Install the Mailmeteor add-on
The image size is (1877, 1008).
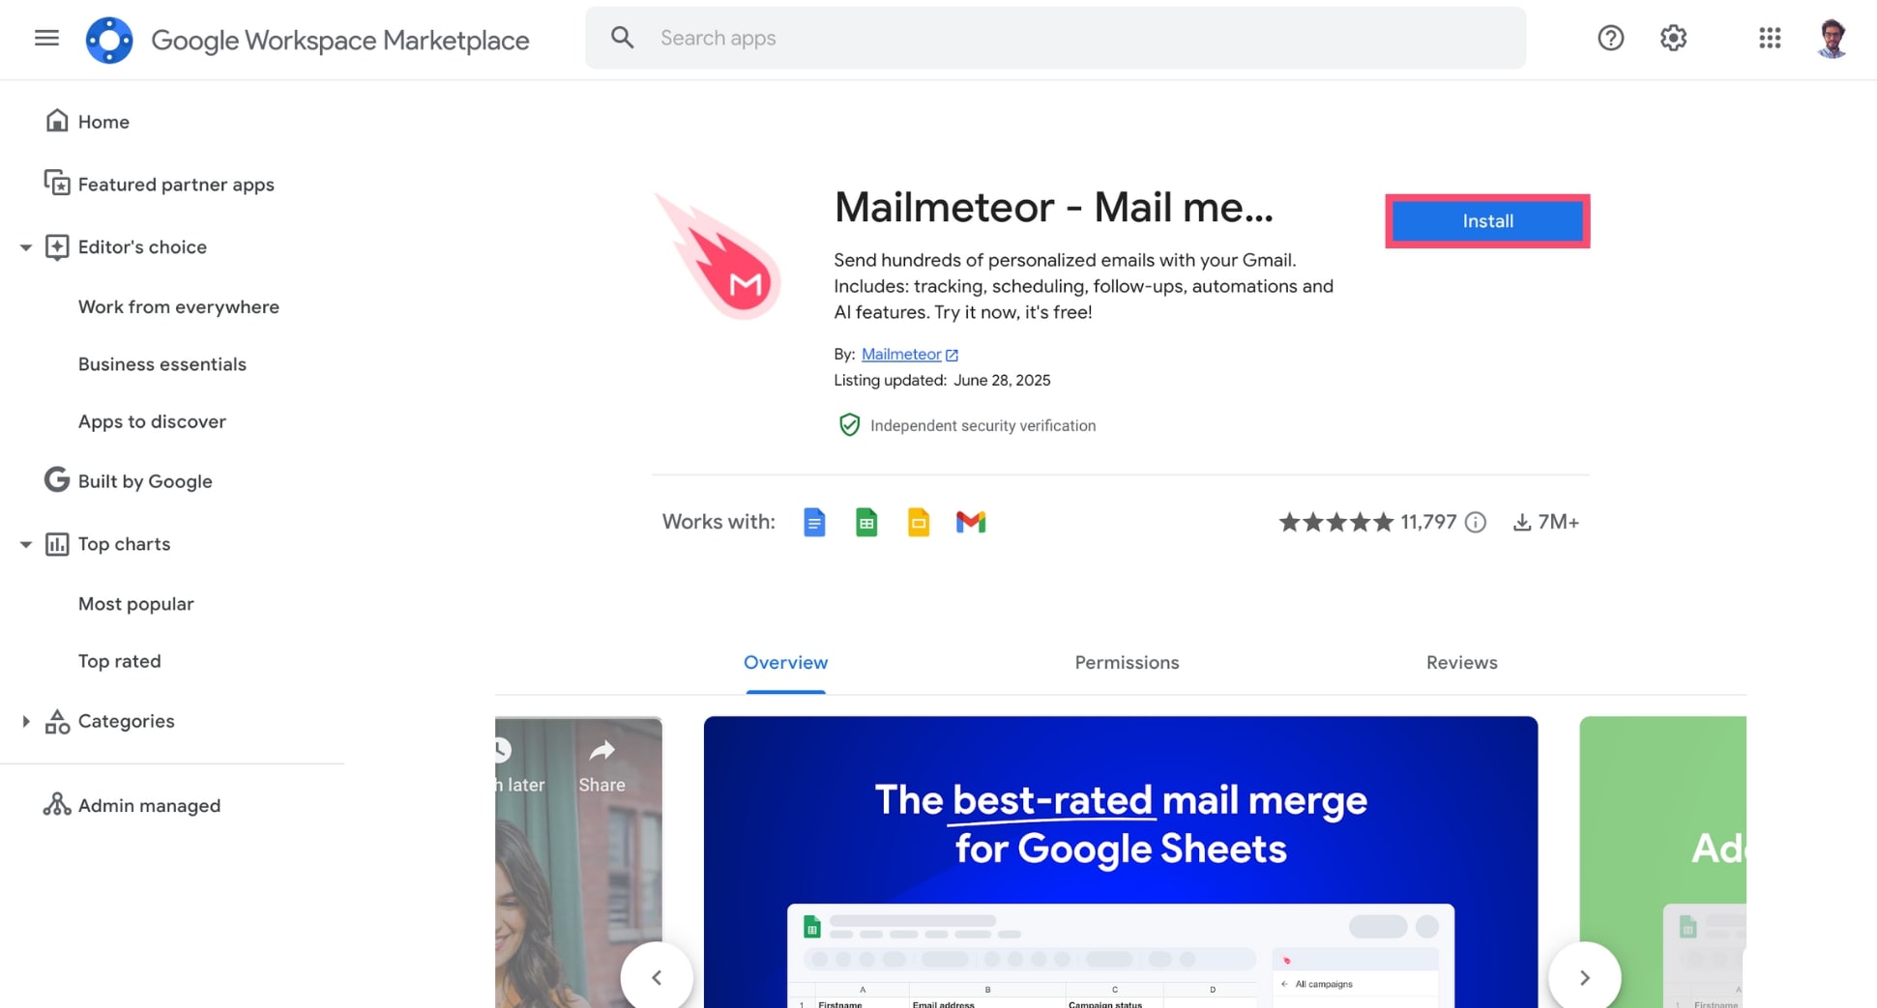(x=1487, y=220)
